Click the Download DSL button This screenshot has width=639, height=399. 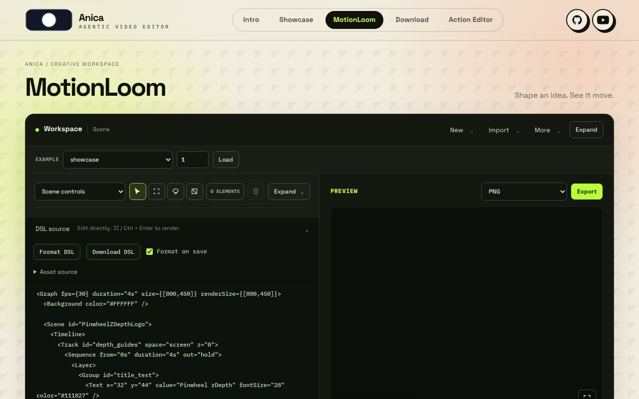point(113,252)
